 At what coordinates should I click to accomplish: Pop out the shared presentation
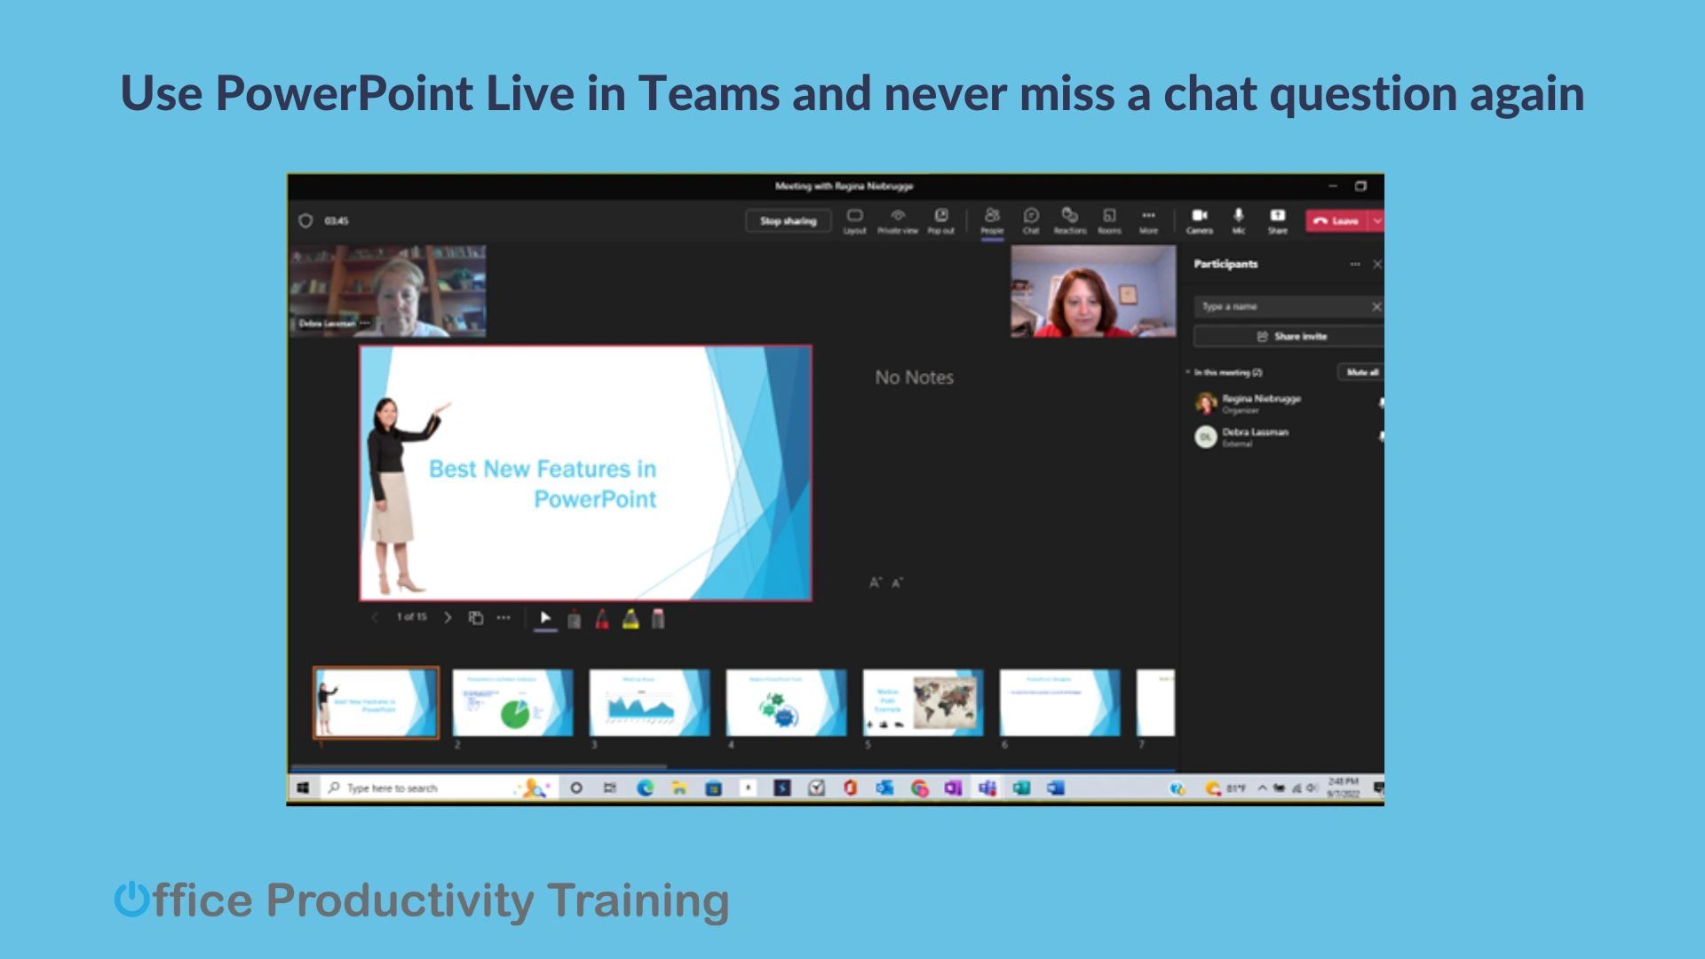[x=940, y=220]
